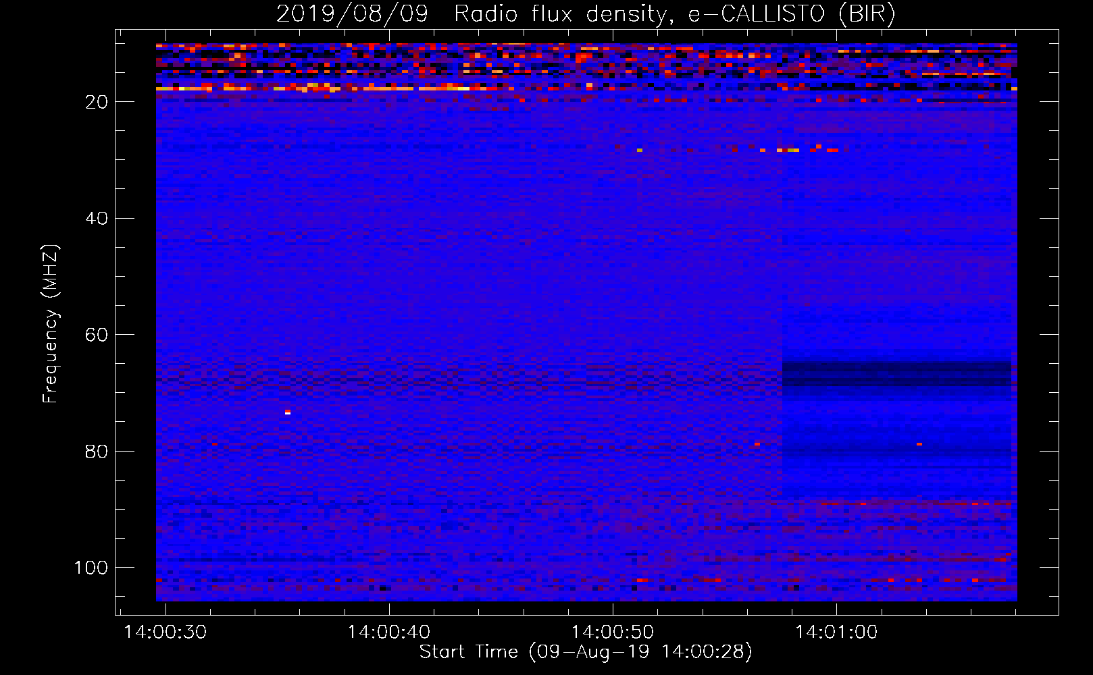Click the 80 MHz frequency tick label
Image resolution: width=1093 pixels, height=675 pixels.
(x=97, y=451)
